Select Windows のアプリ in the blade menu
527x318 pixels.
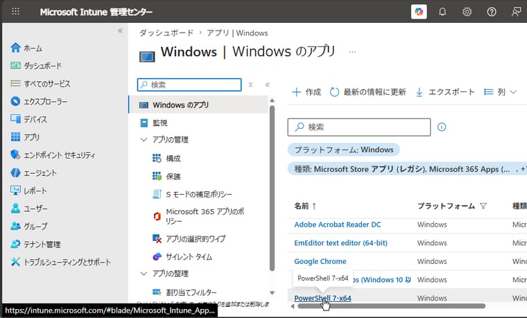198,105
